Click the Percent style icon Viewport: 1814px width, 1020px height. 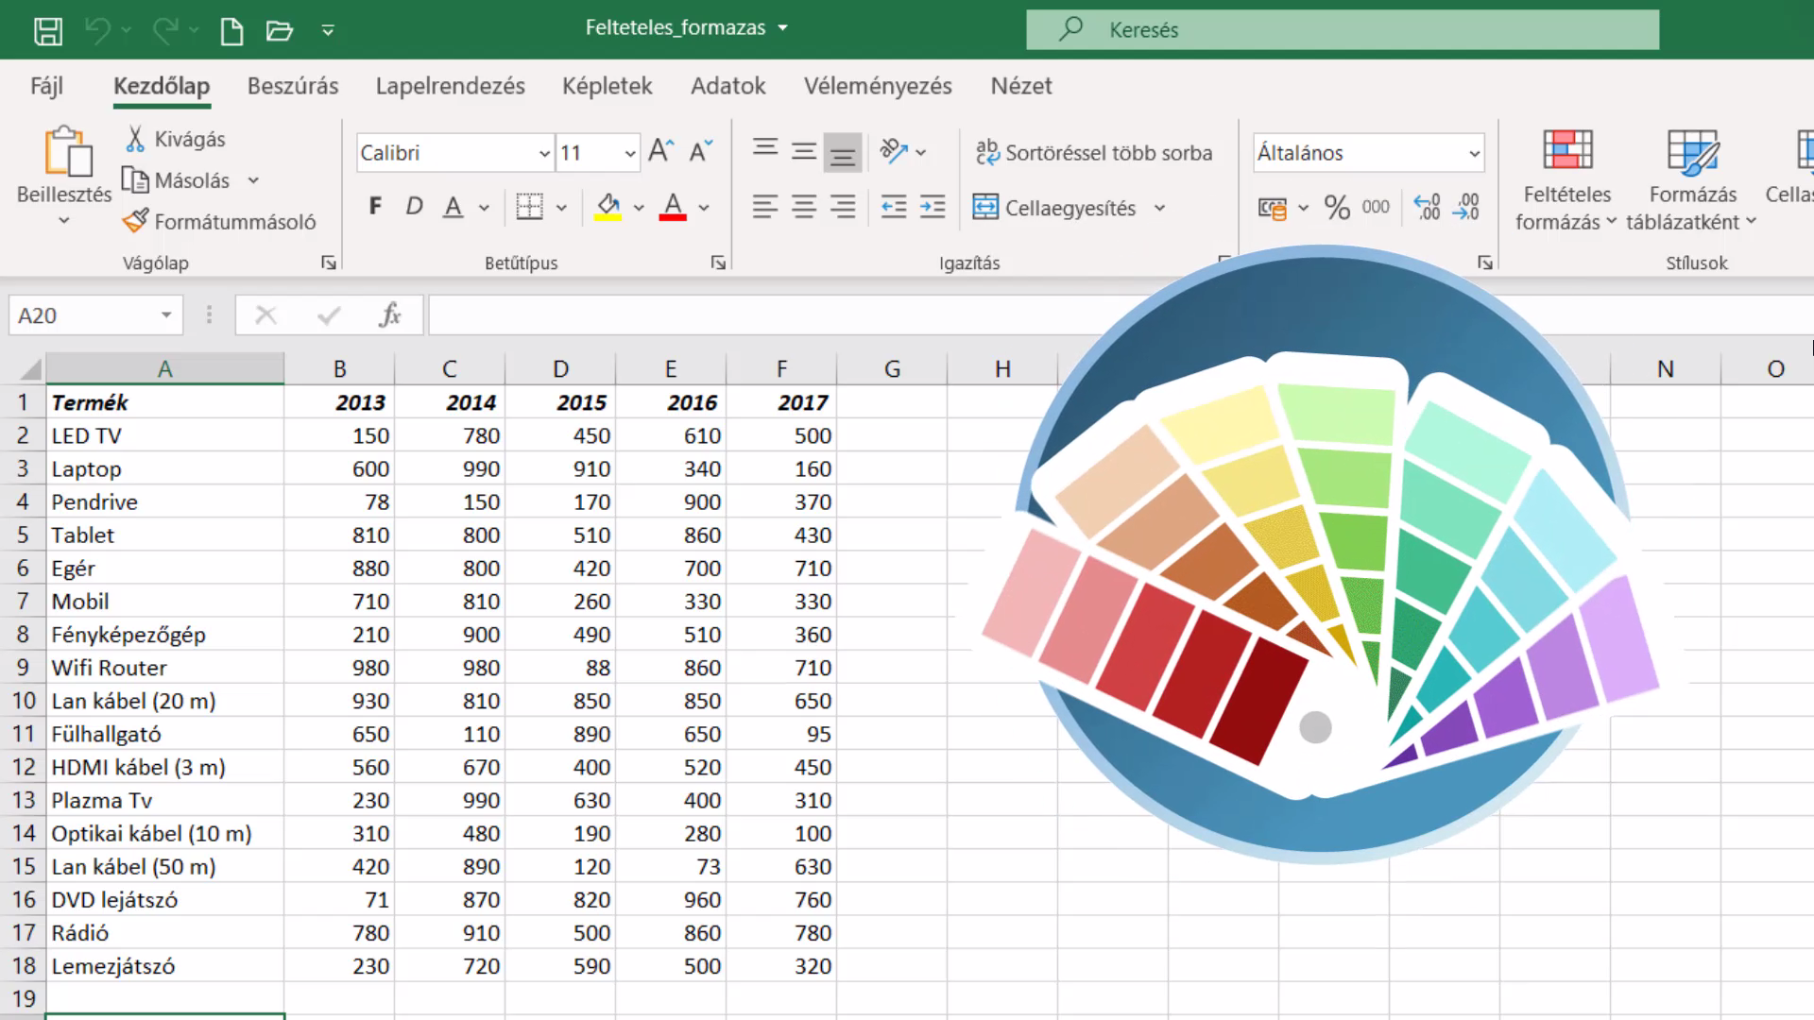1336,207
